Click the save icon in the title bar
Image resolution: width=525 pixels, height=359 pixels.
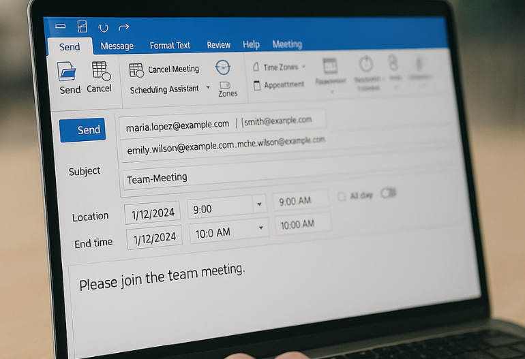click(x=82, y=27)
